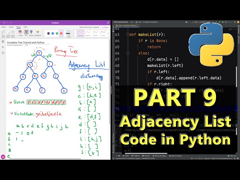This screenshot has width=240, height=180.
Task: Select the Marker drawing tool
Action: coord(31,33)
